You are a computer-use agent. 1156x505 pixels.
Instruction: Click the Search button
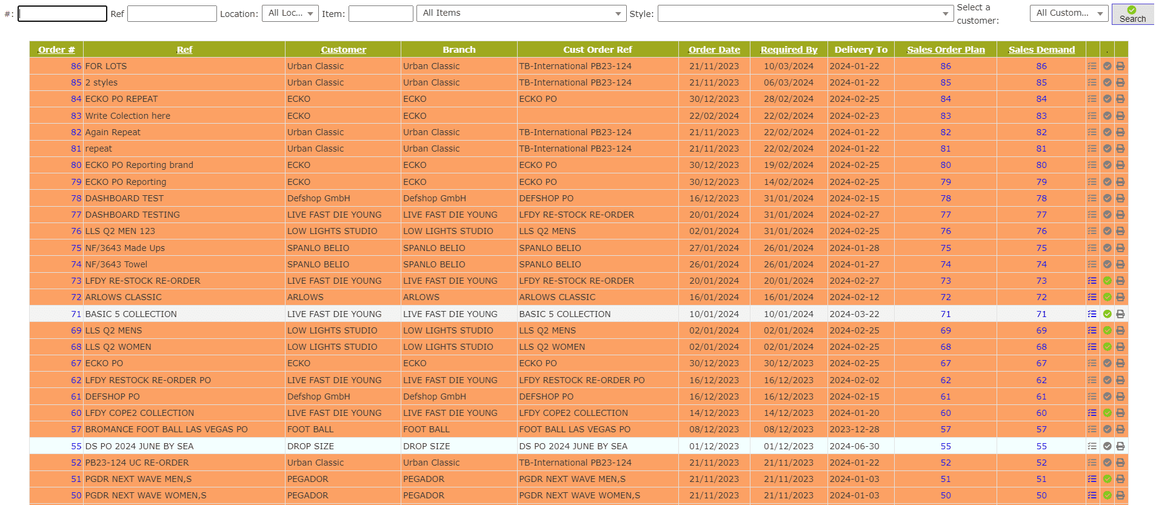click(x=1132, y=14)
